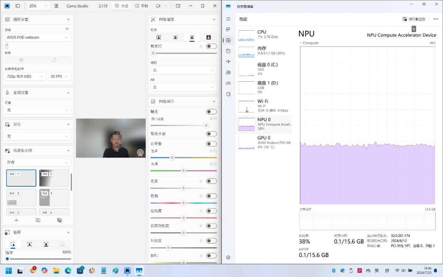This screenshot has width=443, height=277.
Task: Open Microsoft Edge from the taskbar
Action: point(68,270)
